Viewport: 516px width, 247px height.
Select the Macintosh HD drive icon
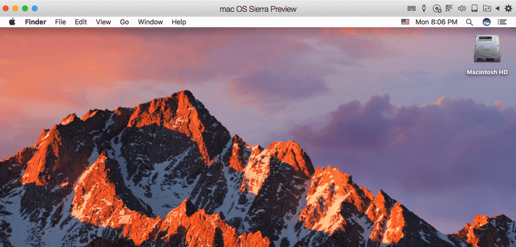[487, 49]
